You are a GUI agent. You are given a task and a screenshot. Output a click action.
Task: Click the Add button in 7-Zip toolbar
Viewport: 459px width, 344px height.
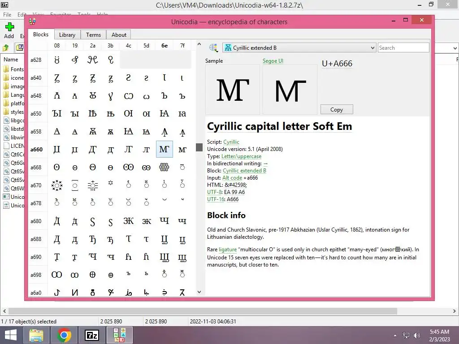[x=9, y=31]
